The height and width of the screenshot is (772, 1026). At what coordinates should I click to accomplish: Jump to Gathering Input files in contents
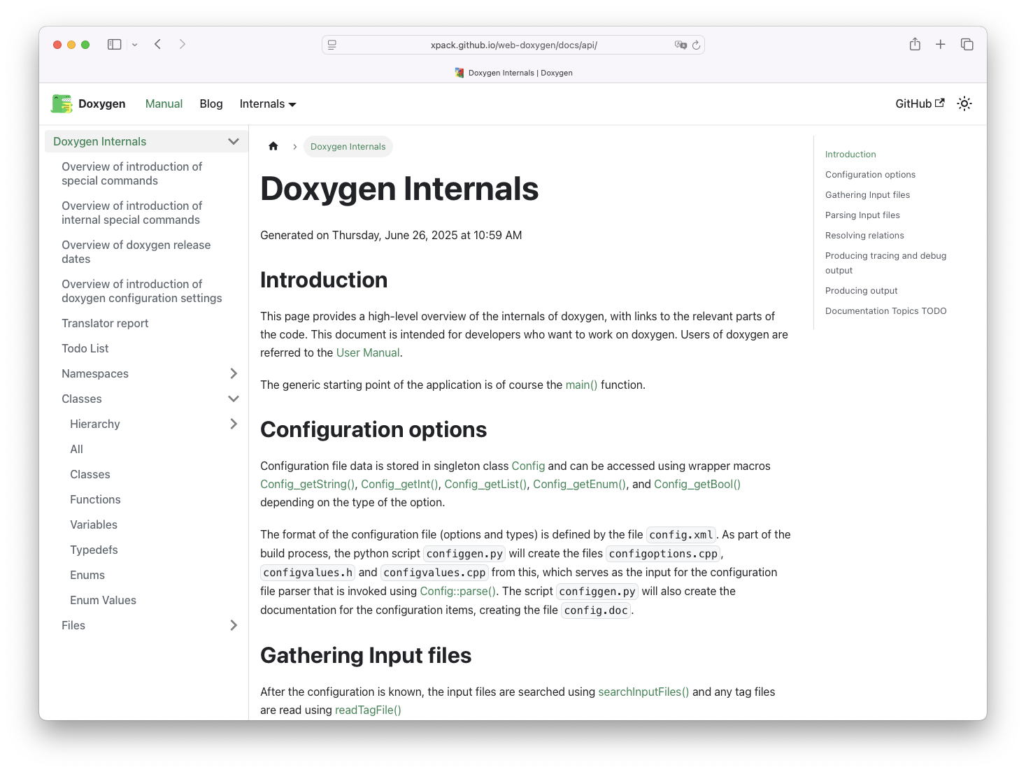coord(867,195)
